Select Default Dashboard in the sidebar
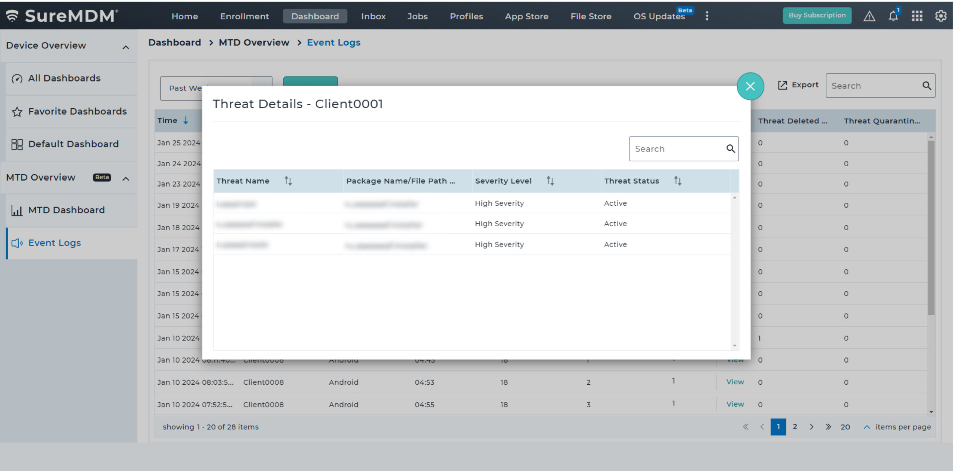The height and width of the screenshot is (471, 953). [x=72, y=144]
